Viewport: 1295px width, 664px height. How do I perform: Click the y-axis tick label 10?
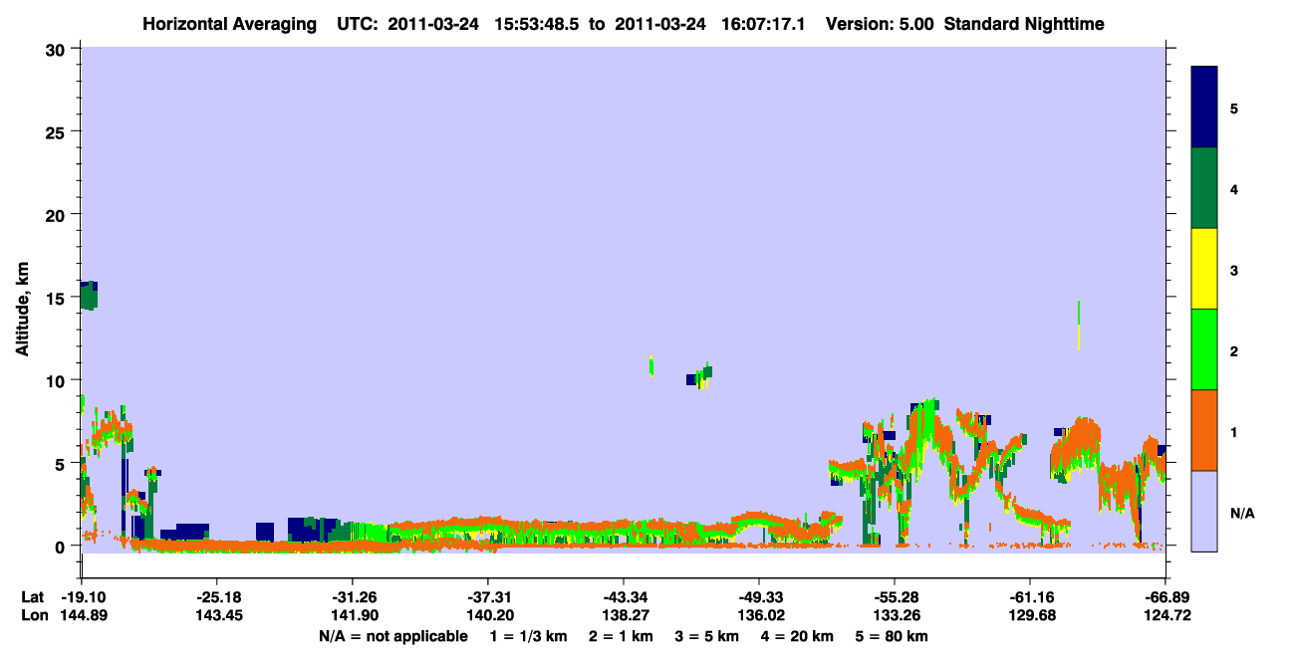click(x=58, y=380)
